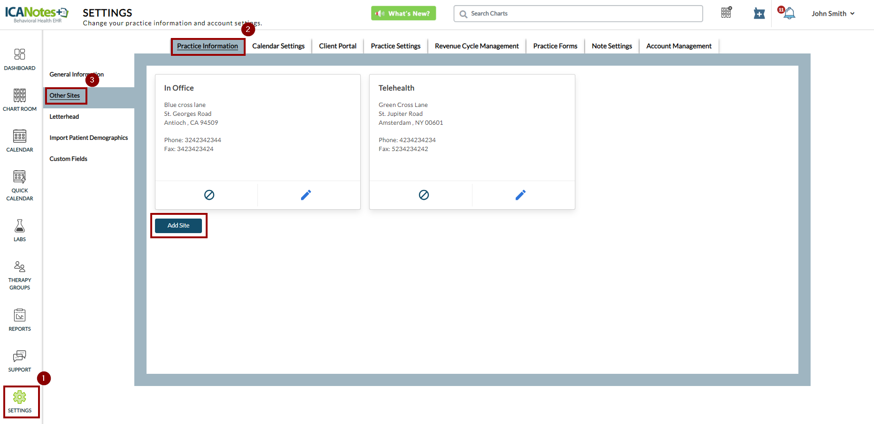The image size is (874, 424).
Task: Open the chart room shortcut in header
Action: pyautogui.click(x=727, y=12)
